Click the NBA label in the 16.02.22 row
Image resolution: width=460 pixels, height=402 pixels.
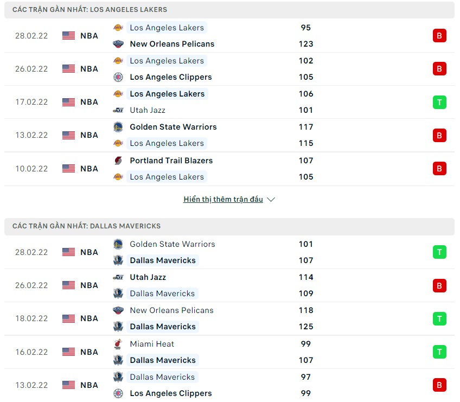89,352
